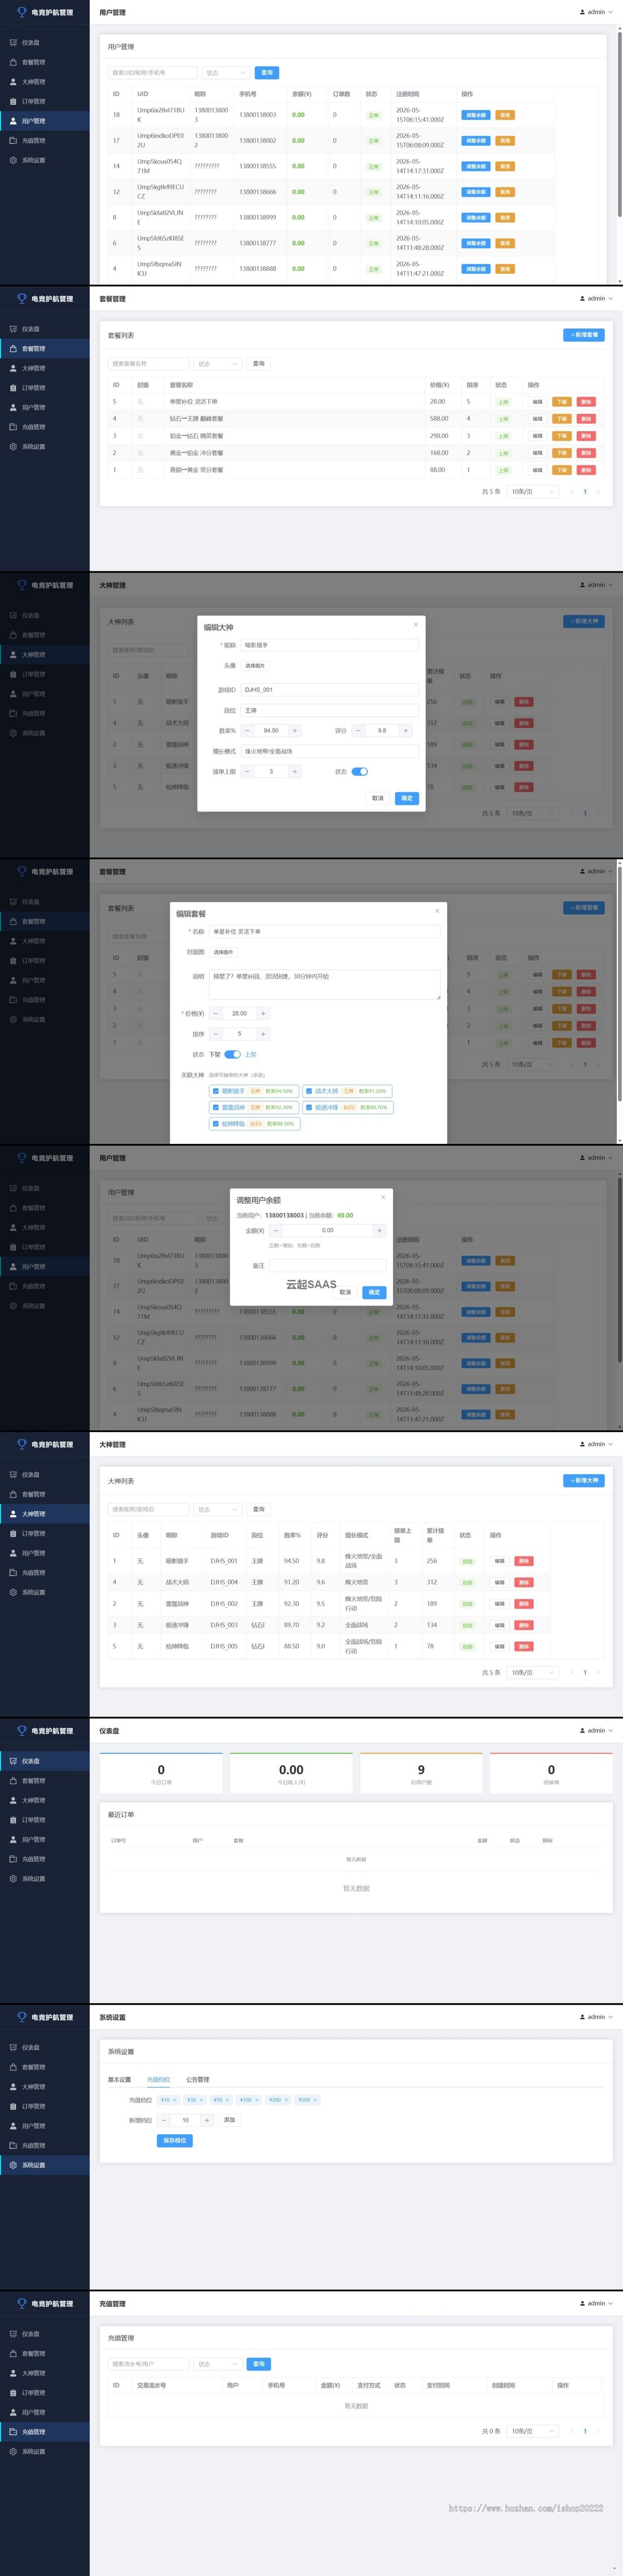Click 新增套餐 in unobscured 套餐列表 screen
This screenshot has height=2576, width=623.
pos(584,334)
